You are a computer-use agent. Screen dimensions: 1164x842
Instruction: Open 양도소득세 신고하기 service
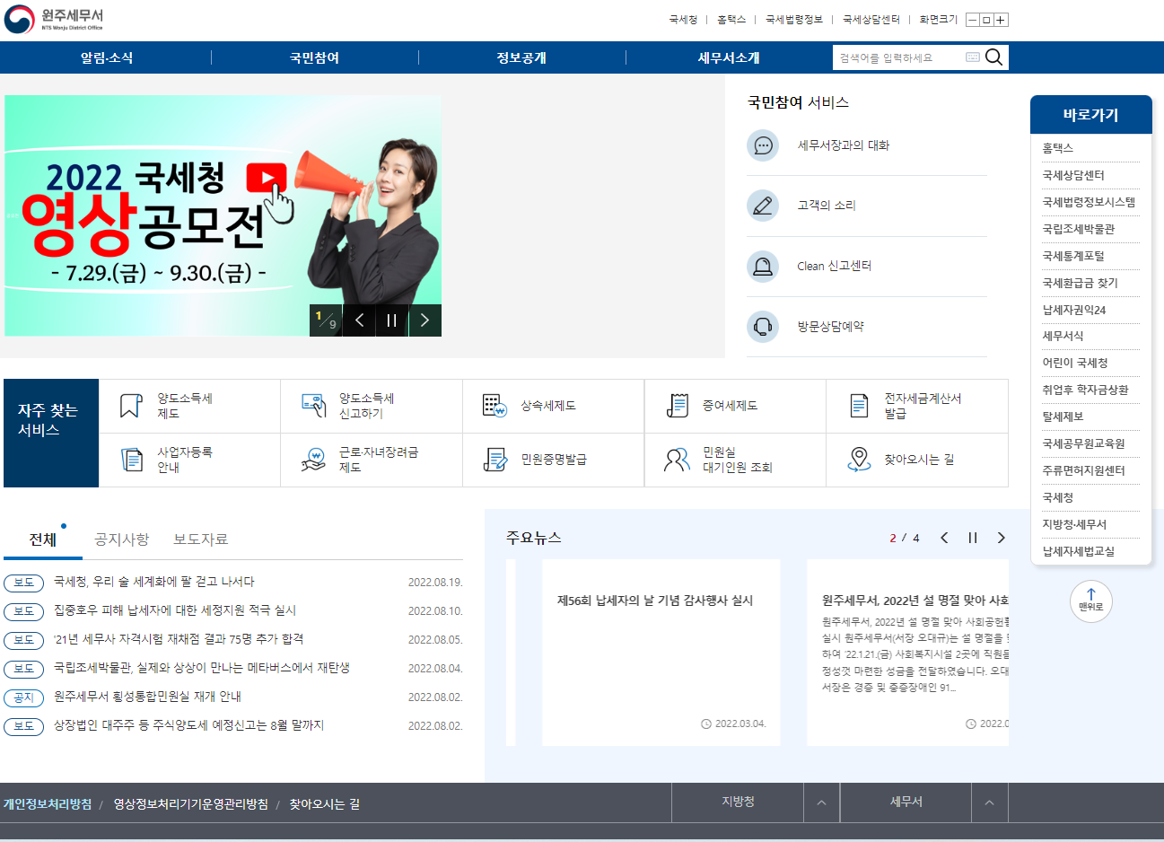click(372, 406)
